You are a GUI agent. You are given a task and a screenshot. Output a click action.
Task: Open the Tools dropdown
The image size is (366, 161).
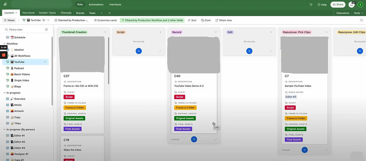[x=358, y=13]
